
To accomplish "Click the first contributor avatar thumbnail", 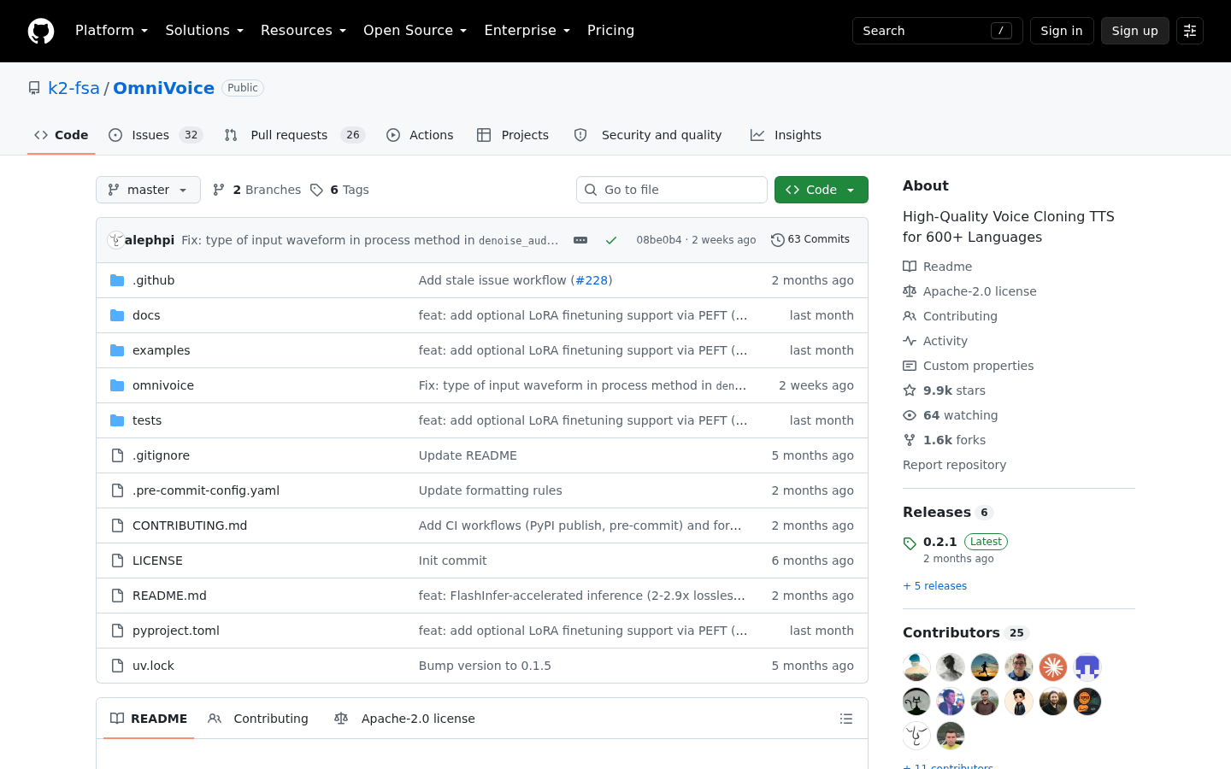I will pos(916,667).
